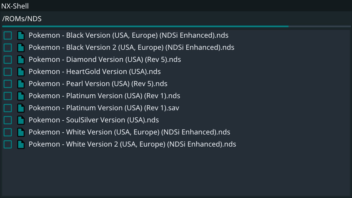Open Pokemon - HeartGold Version (USA).nds
Viewport: 352px width, 198px height.
point(95,72)
